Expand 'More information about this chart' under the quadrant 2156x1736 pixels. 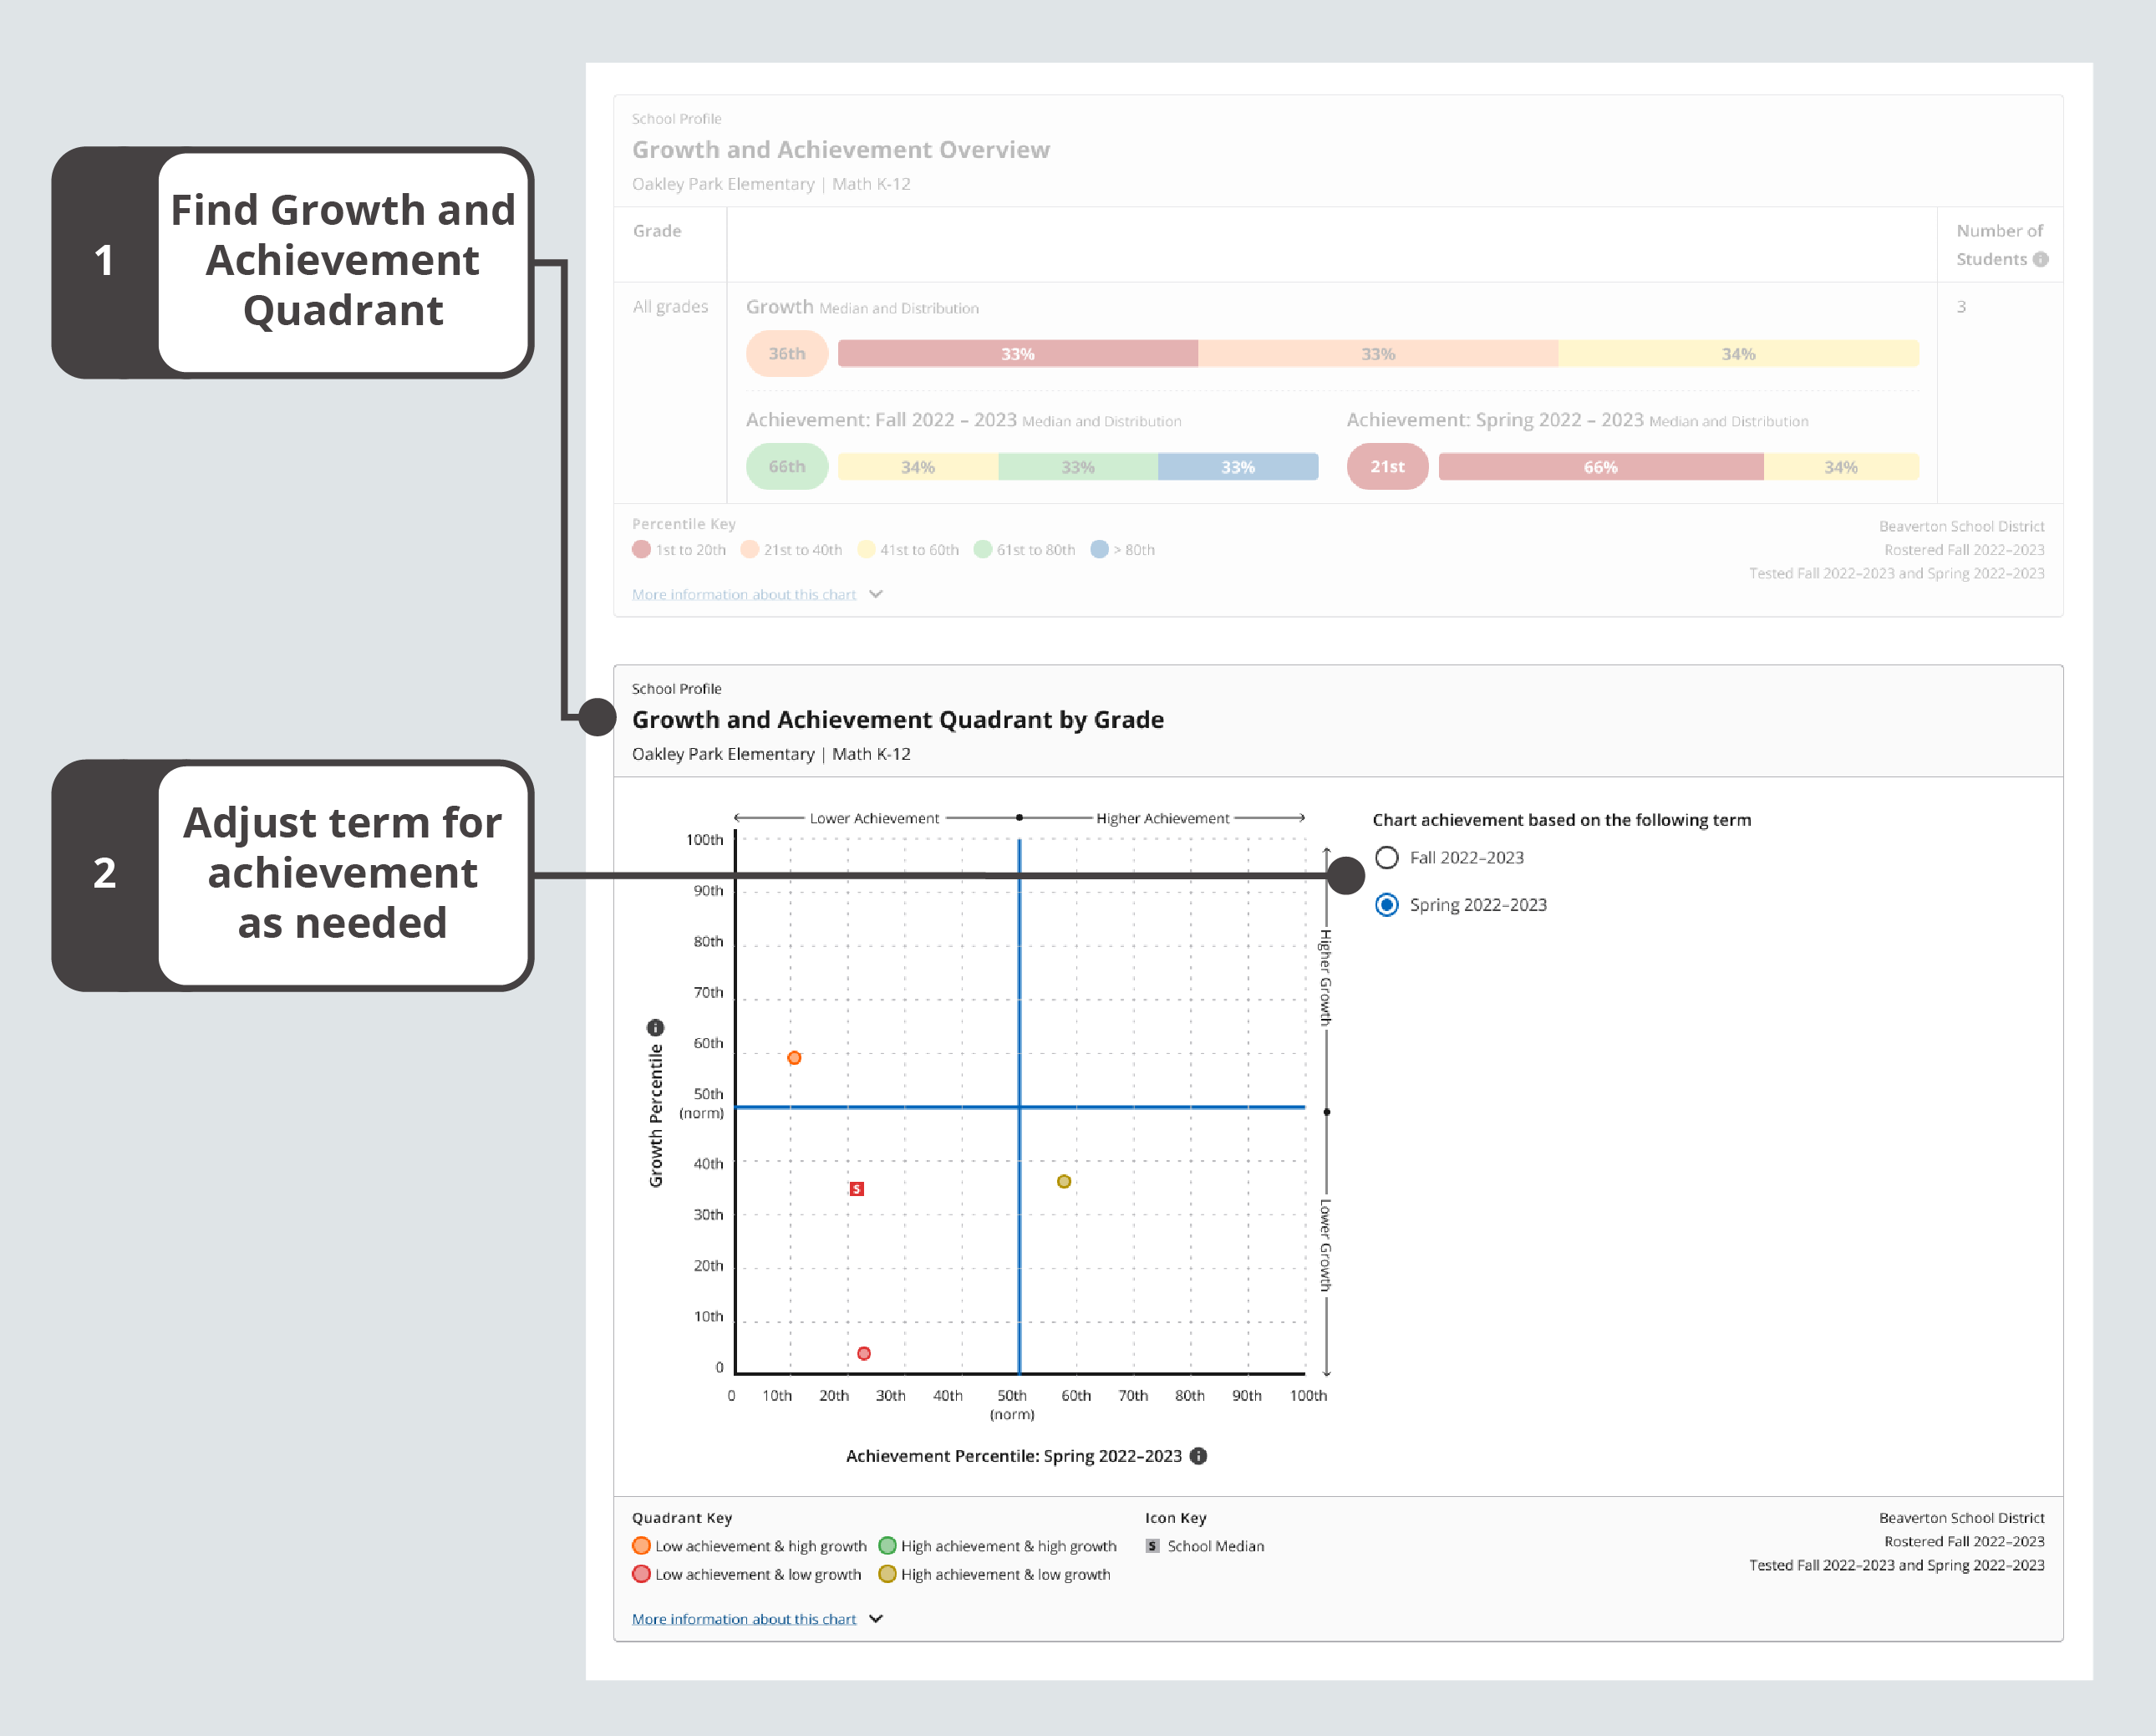click(x=744, y=1618)
